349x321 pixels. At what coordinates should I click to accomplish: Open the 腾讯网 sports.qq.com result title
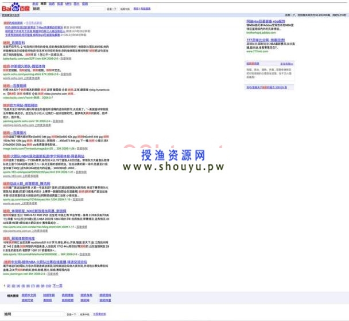[x=26, y=184]
